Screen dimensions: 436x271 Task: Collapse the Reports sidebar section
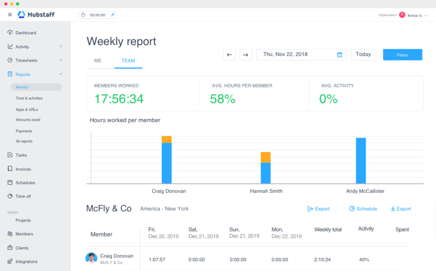point(61,74)
